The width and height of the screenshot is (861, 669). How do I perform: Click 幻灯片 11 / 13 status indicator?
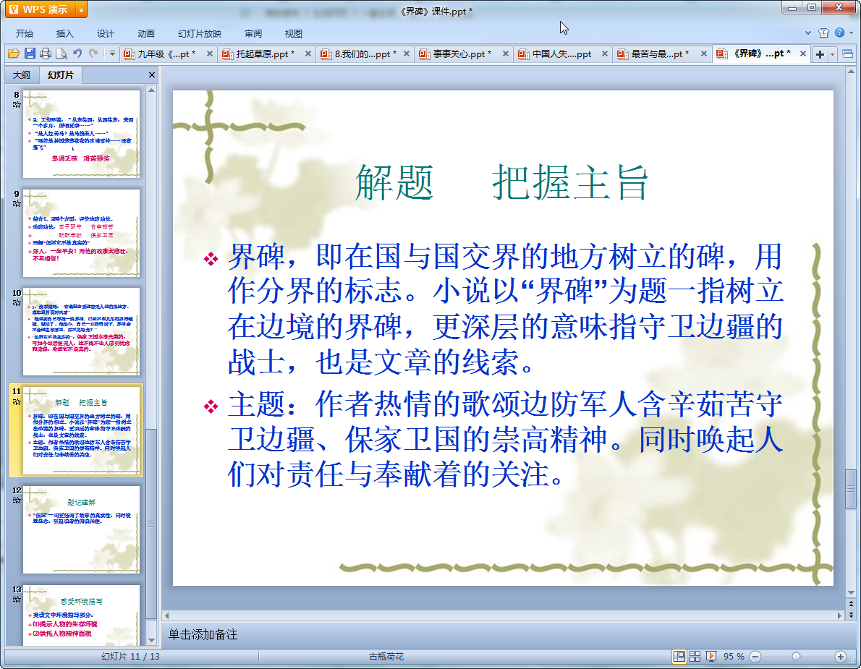click(131, 657)
